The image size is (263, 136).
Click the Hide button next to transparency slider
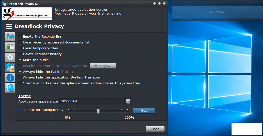[x=144, y=111]
